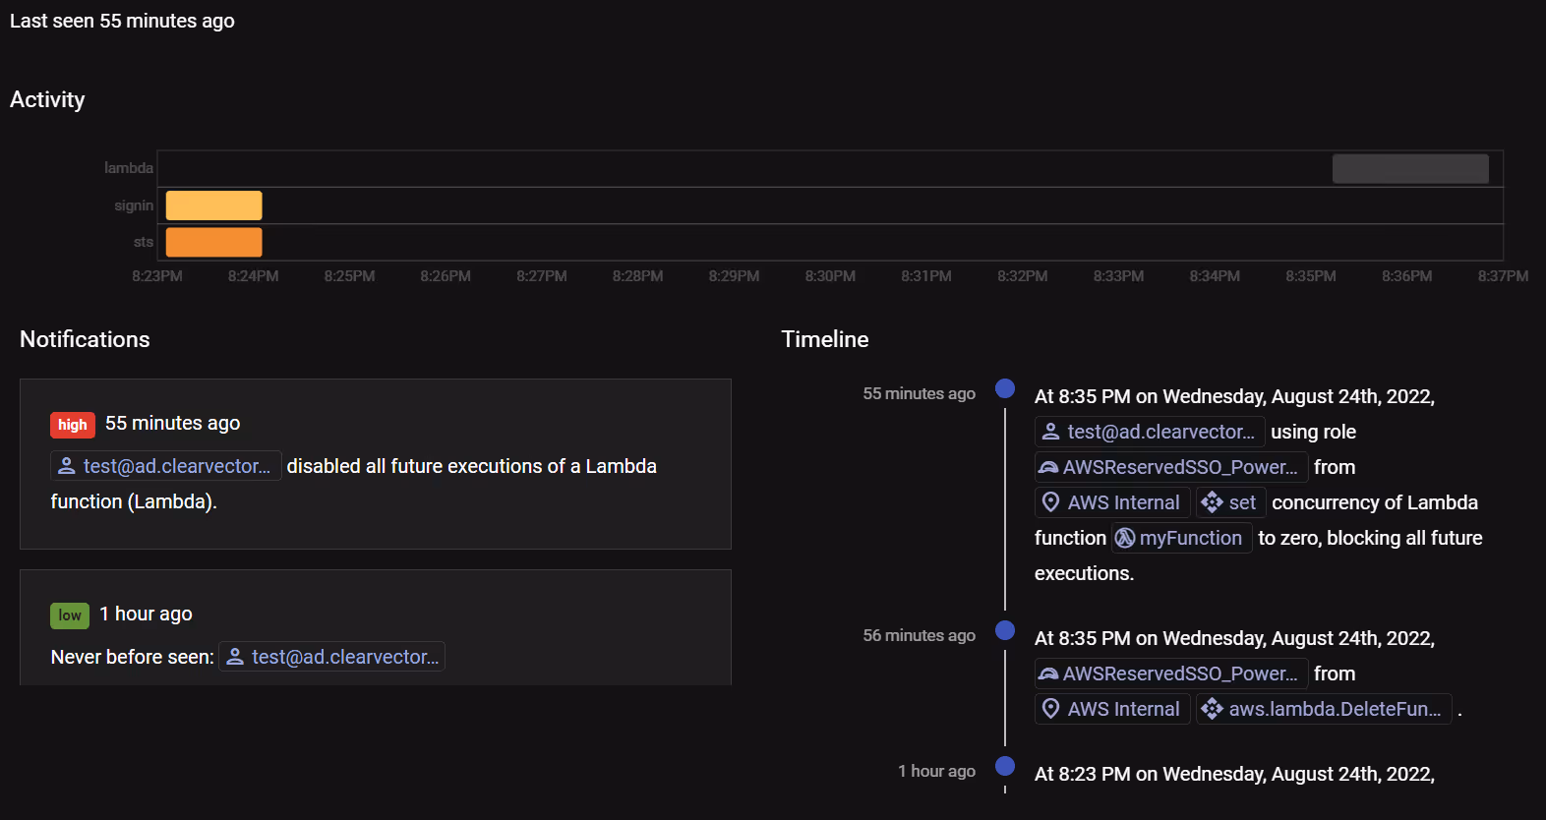The height and width of the screenshot is (820, 1546).
Task: Open AWS Internal beside aws.lambda.DeleteFun chip
Action: (1112, 709)
